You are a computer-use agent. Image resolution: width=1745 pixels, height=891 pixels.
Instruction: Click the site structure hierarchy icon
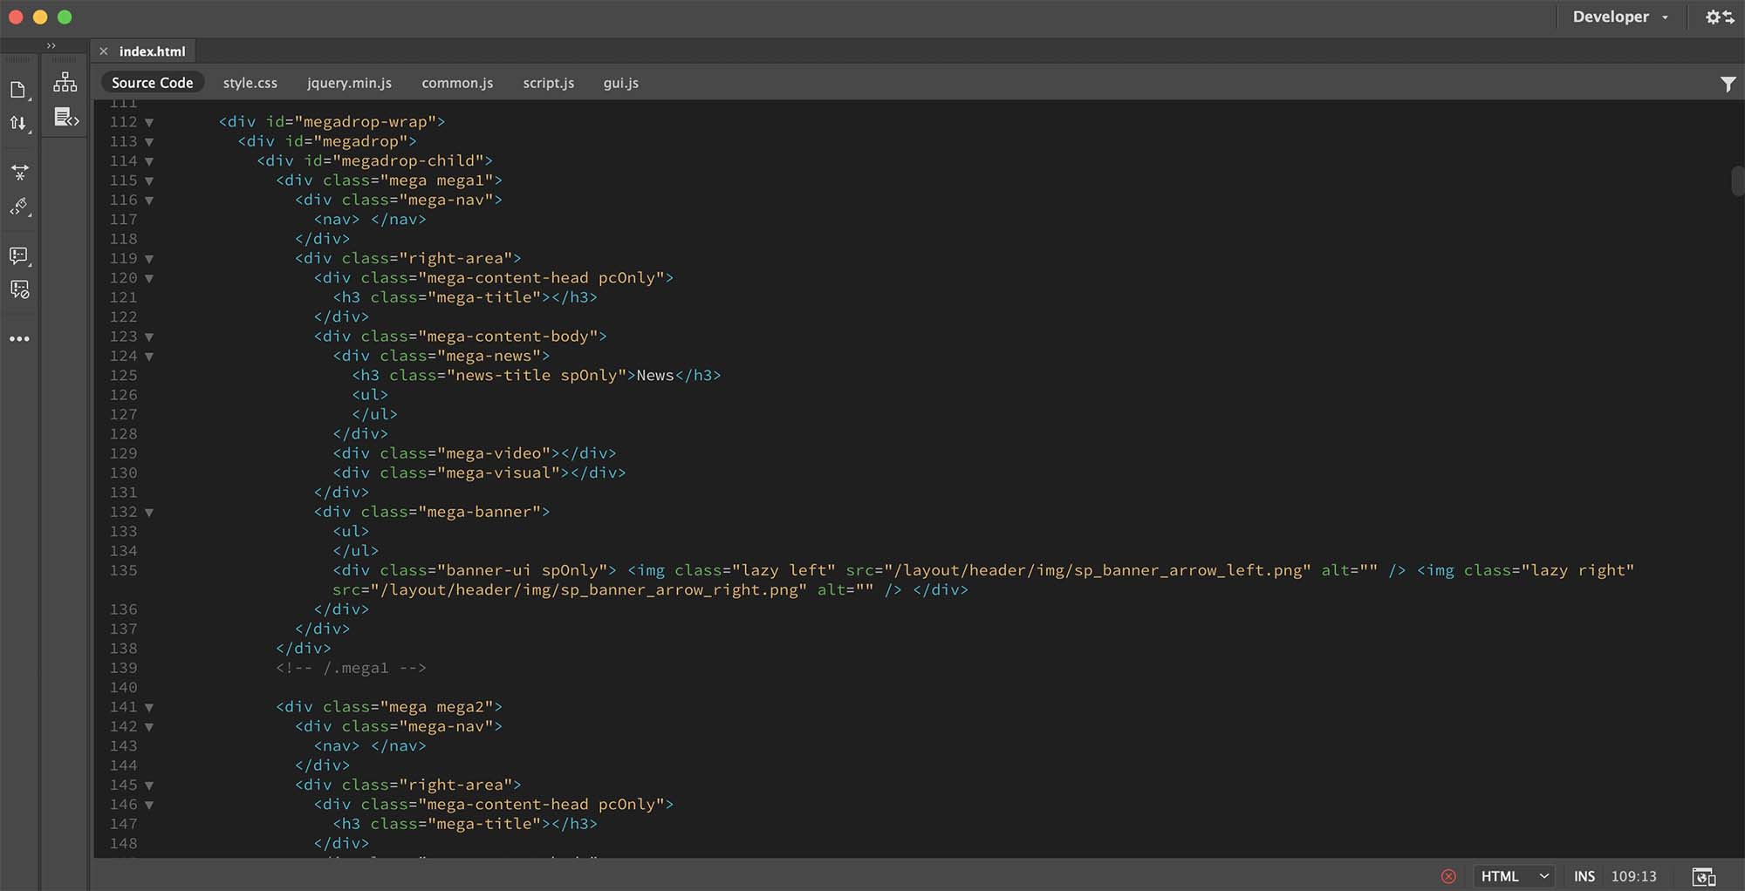pyautogui.click(x=65, y=83)
